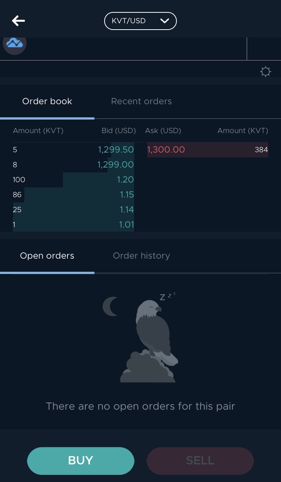Screen dimensions: 281x482
Task: Click the crescent moon icon
Action: 111,307
